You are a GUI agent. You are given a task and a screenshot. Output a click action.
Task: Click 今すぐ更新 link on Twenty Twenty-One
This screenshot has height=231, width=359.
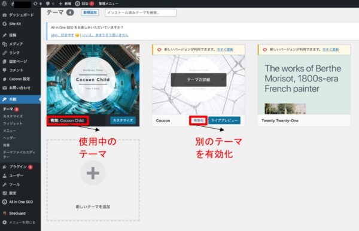pos(330,50)
